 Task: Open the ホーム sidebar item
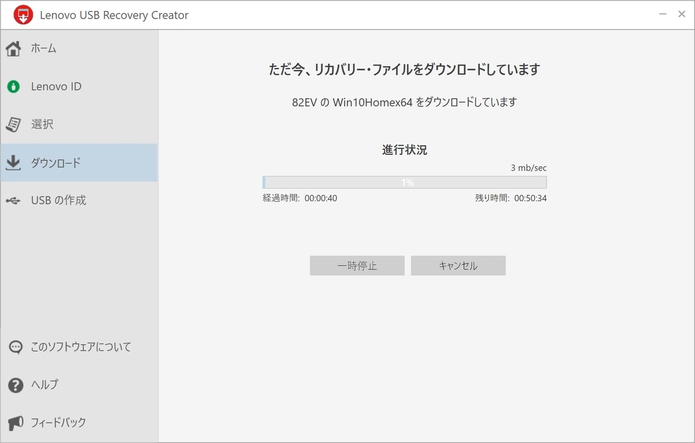79,49
